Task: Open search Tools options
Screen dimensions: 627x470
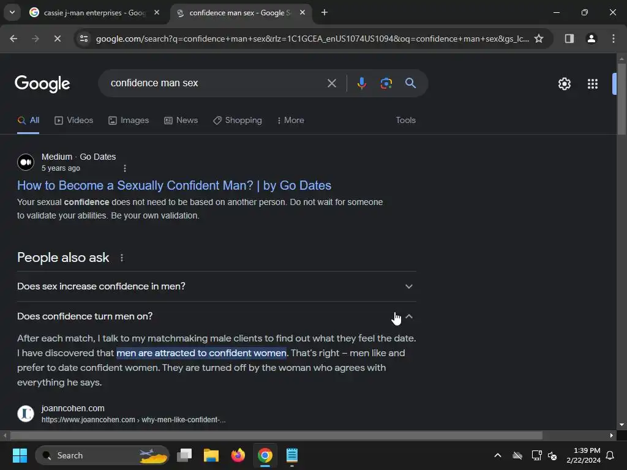Action: (405, 121)
